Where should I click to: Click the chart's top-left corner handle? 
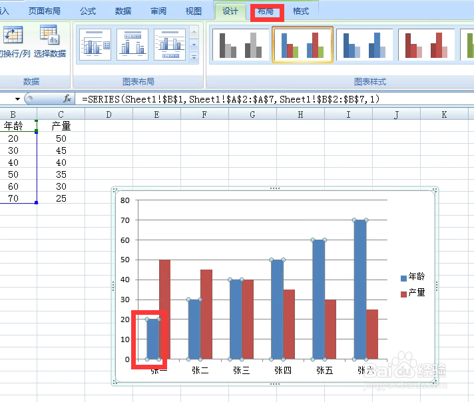coord(115,190)
